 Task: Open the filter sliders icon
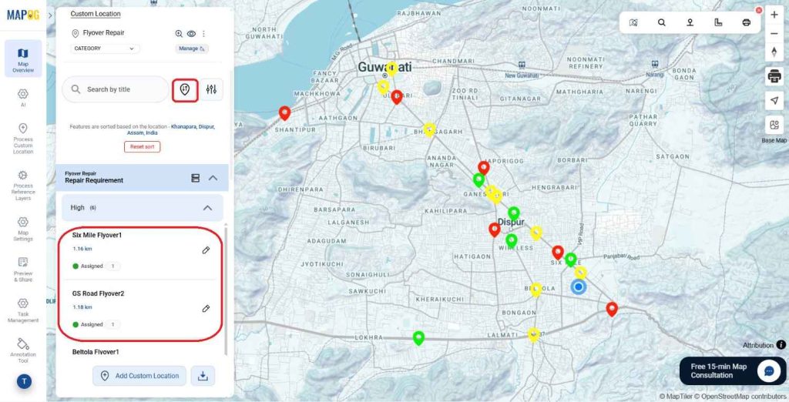211,89
